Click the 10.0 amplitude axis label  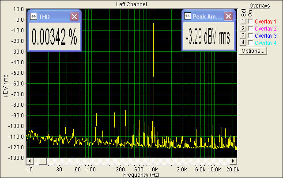[x=19, y=9]
